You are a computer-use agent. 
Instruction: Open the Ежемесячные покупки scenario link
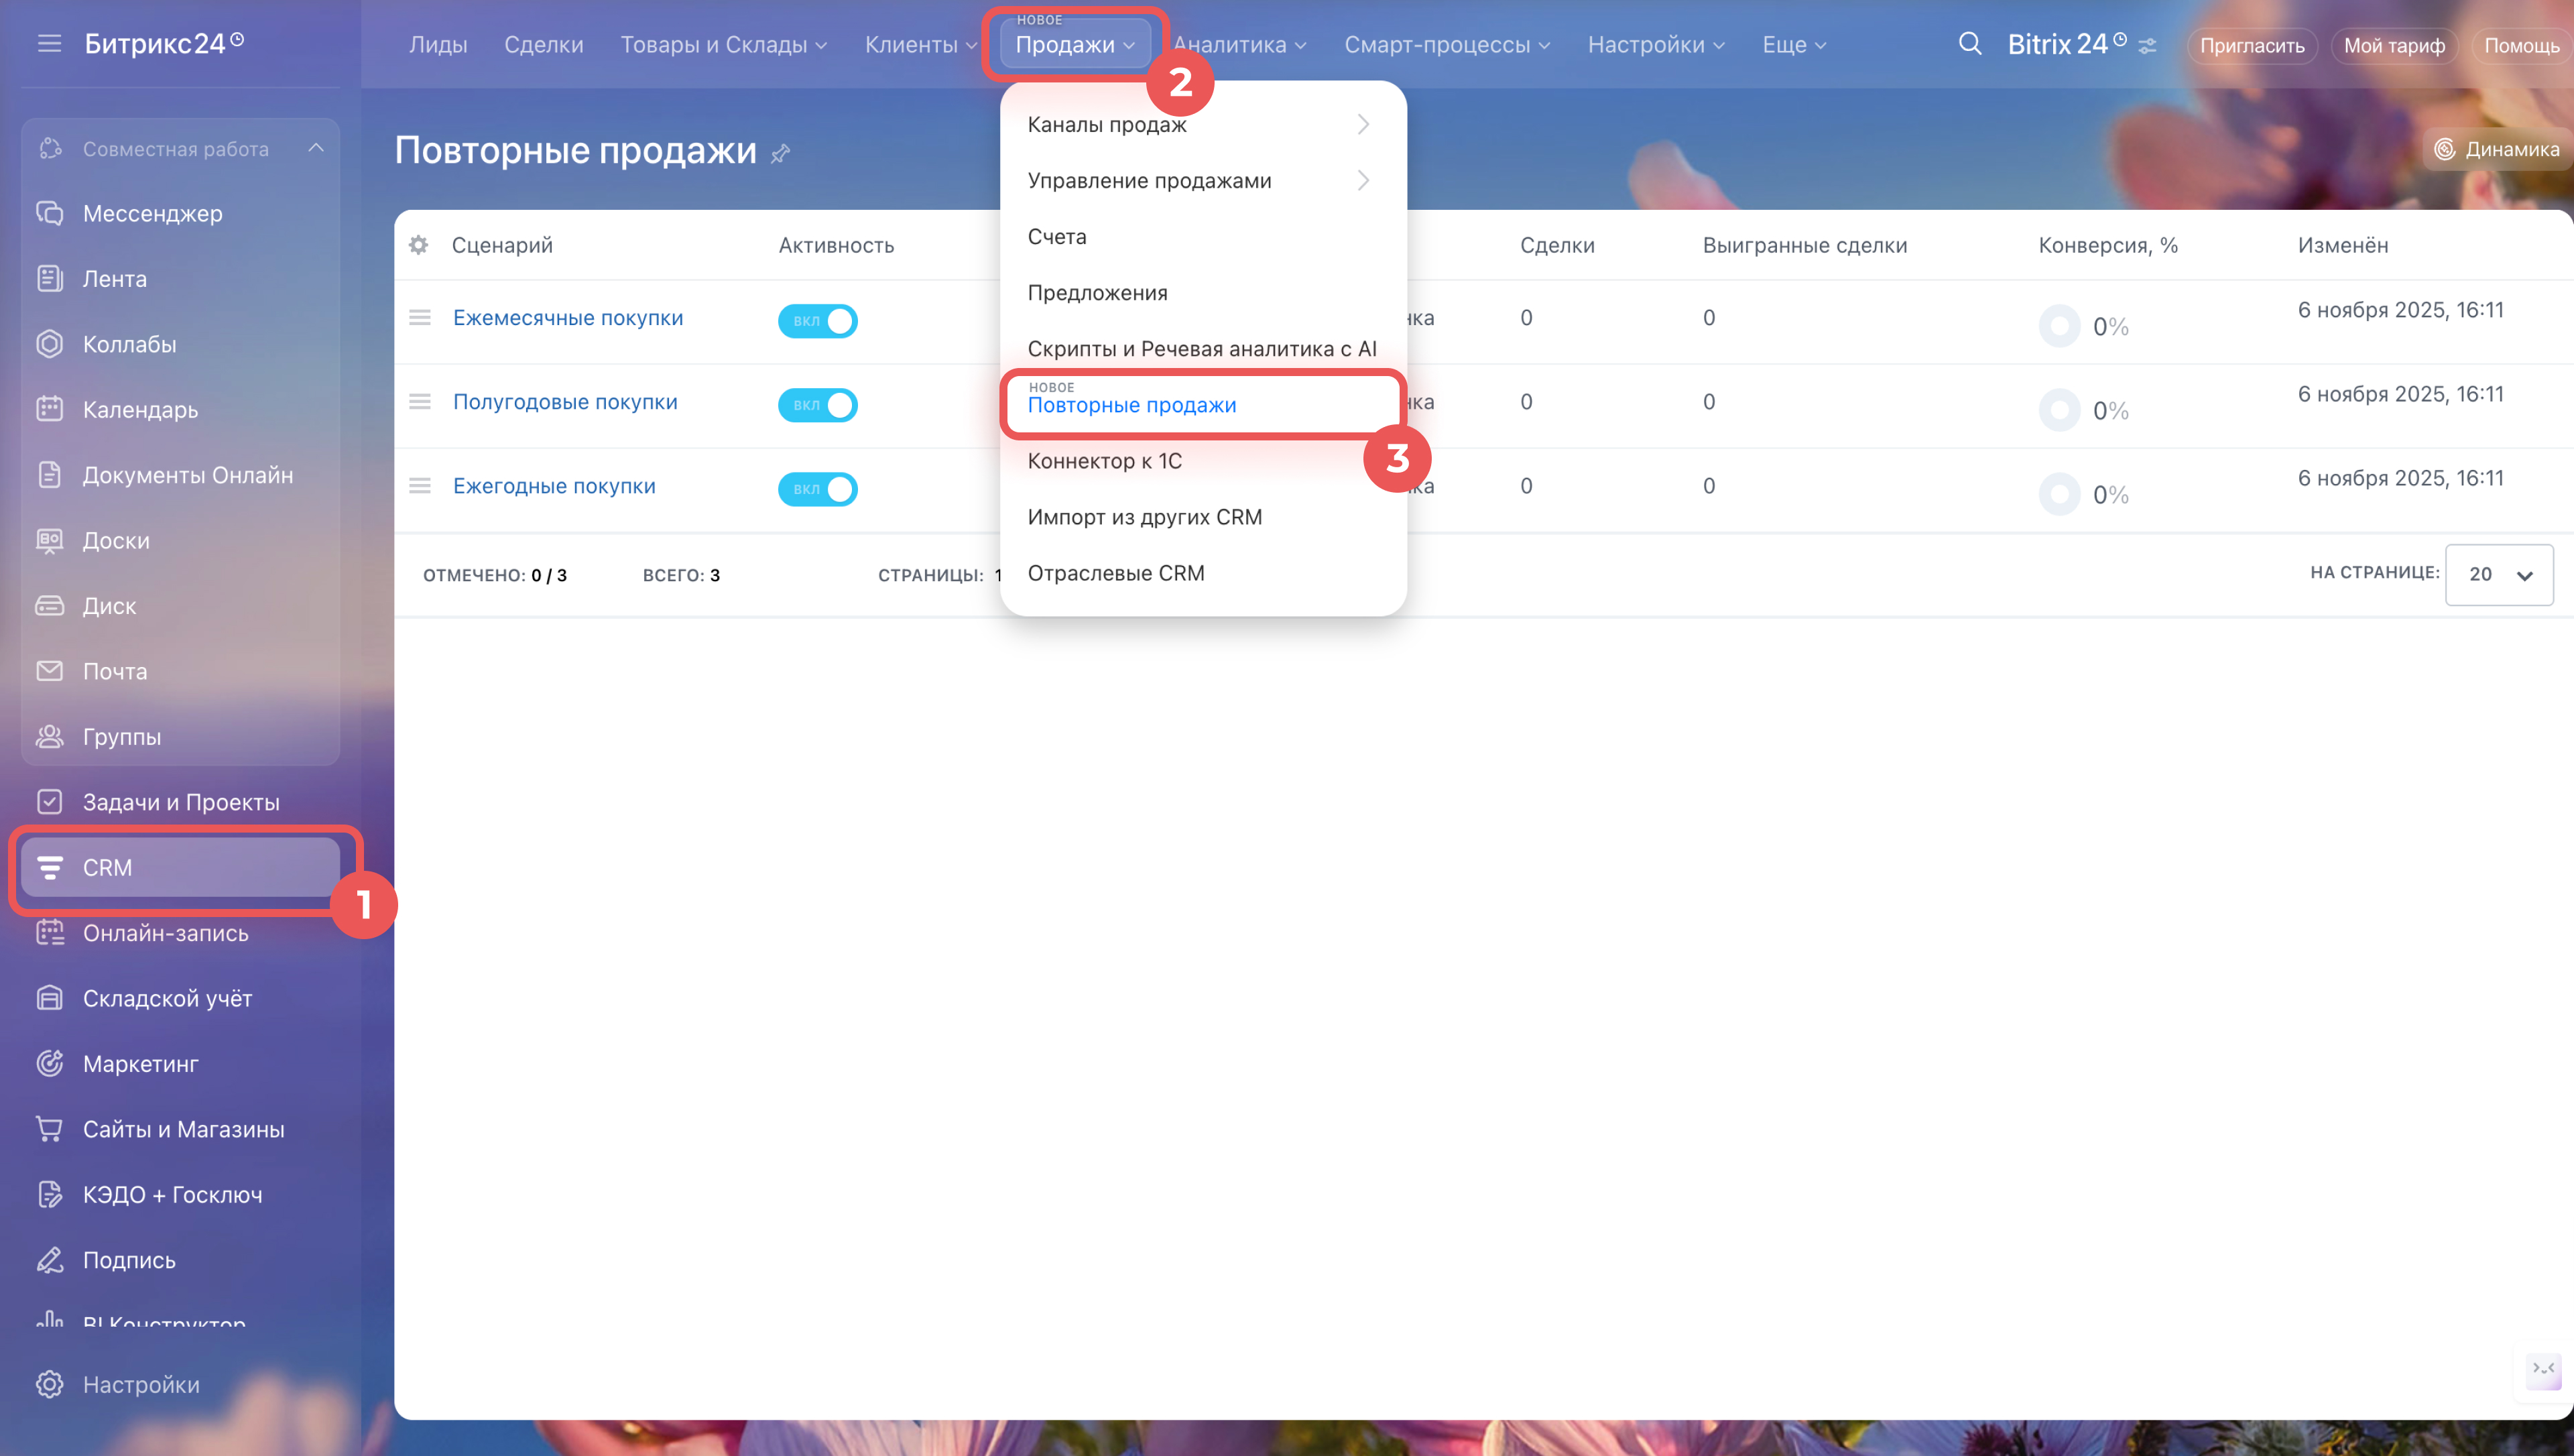pyautogui.click(x=568, y=318)
